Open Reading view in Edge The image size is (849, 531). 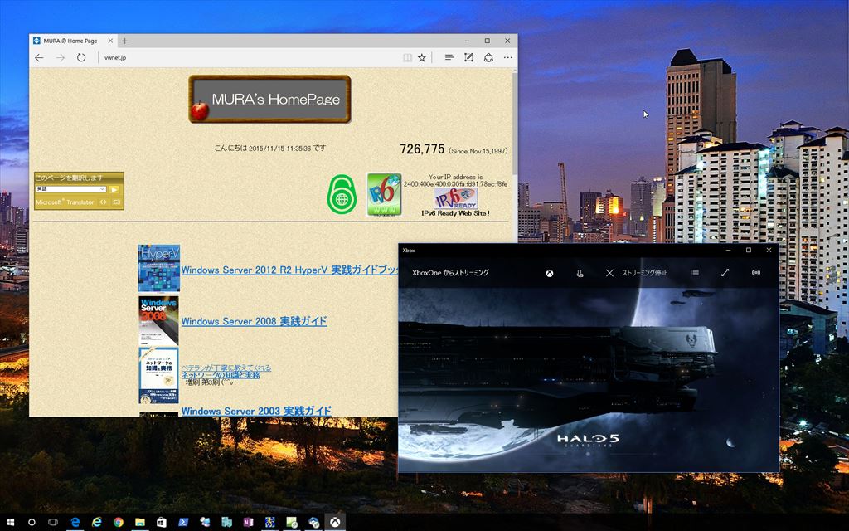407,57
